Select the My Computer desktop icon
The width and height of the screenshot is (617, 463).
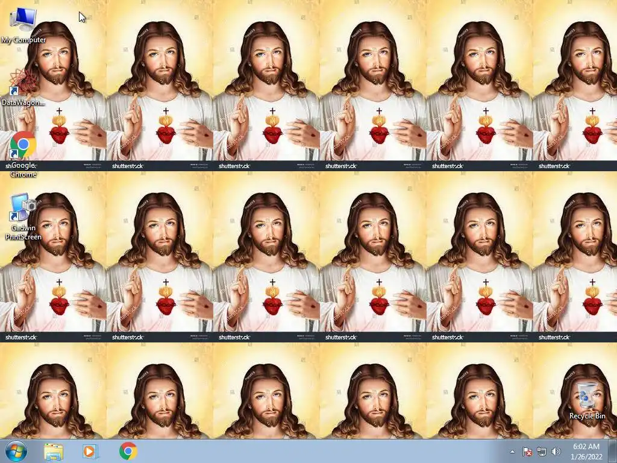[x=23, y=25]
